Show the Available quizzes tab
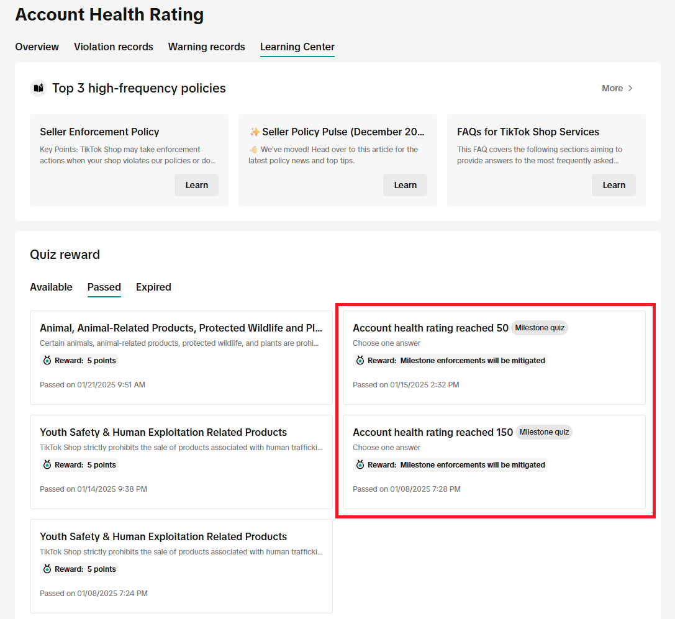The image size is (675, 619). (51, 287)
